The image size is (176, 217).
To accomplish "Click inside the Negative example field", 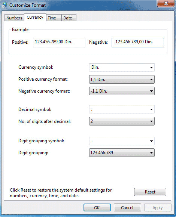I will point(138,43).
